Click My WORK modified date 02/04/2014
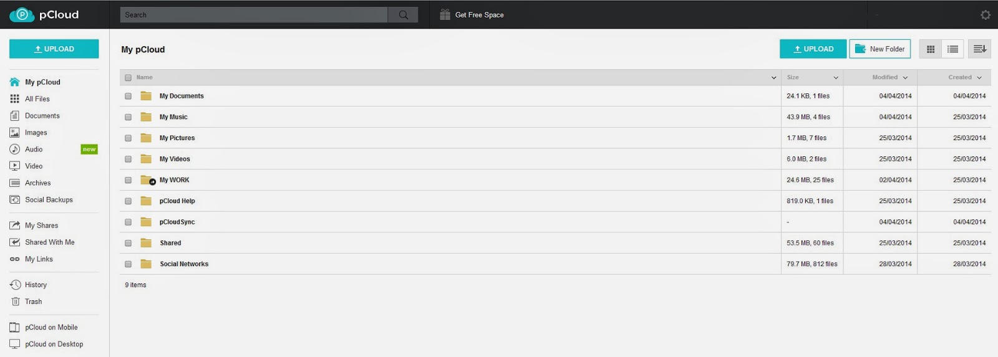This screenshot has height=357, width=998. (x=896, y=180)
